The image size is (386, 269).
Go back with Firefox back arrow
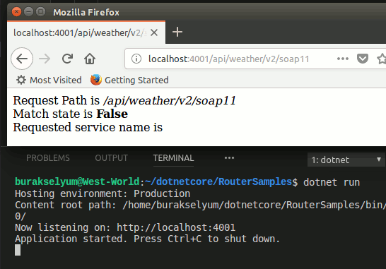(x=22, y=59)
